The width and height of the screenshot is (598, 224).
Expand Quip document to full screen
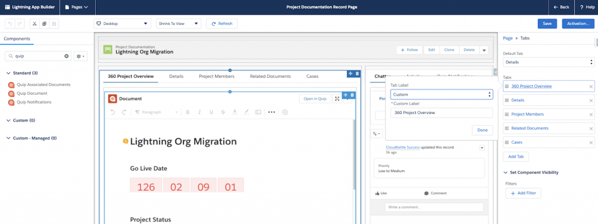(x=337, y=99)
